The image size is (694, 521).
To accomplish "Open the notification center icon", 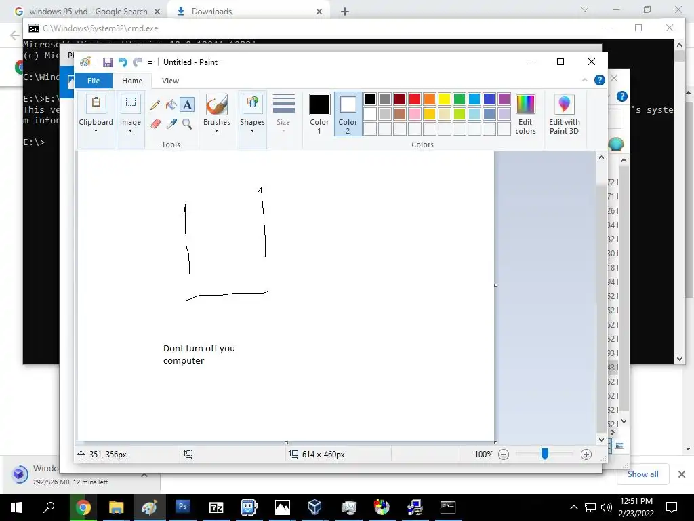I will pos(672,507).
